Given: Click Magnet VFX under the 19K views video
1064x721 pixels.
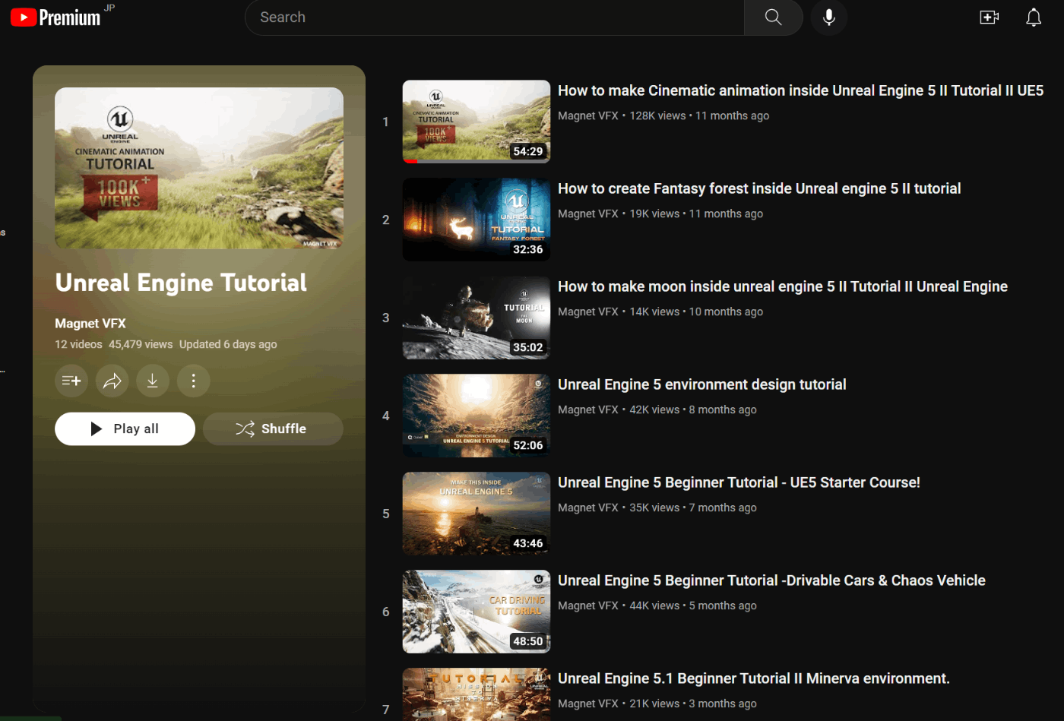Looking at the screenshot, I should tap(588, 213).
